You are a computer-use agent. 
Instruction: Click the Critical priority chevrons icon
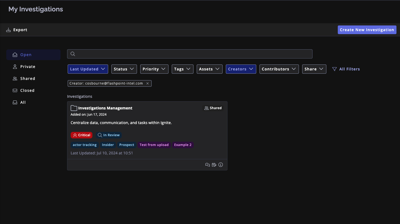tap(75, 135)
